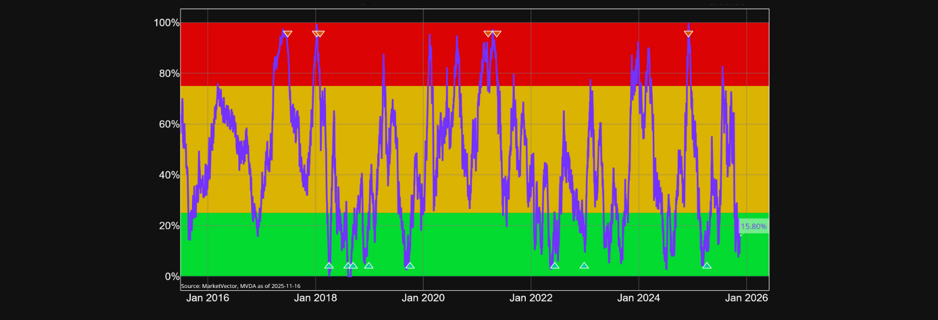Click the Jan 2016 x-axis label
The image size is (938, 320).
[x=207, y=298]
